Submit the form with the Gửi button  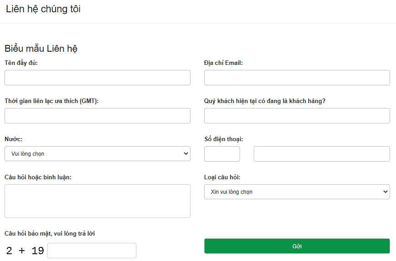297,246
